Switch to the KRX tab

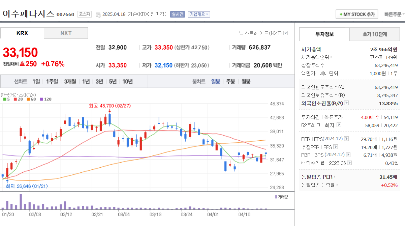[22, 33]
